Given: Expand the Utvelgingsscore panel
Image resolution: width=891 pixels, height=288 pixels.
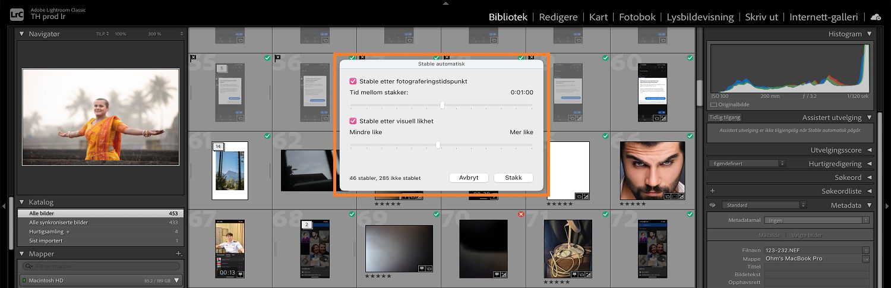Looking at the screenshot, I should (869, 150).
